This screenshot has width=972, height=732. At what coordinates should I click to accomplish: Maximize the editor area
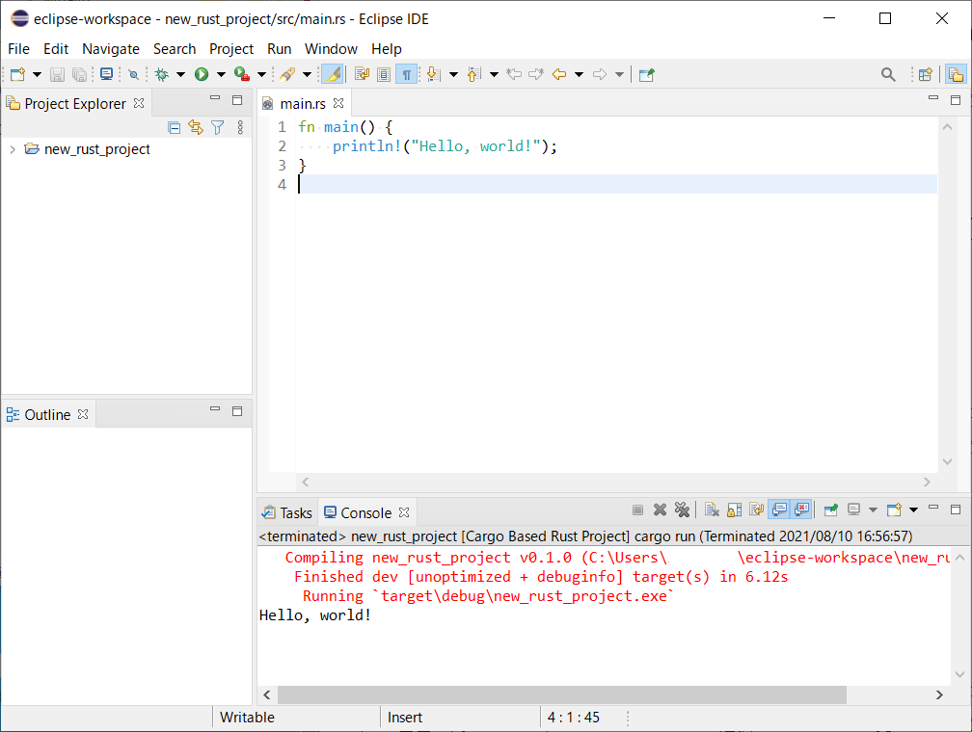pyautogui.click(x=956, y=100)
